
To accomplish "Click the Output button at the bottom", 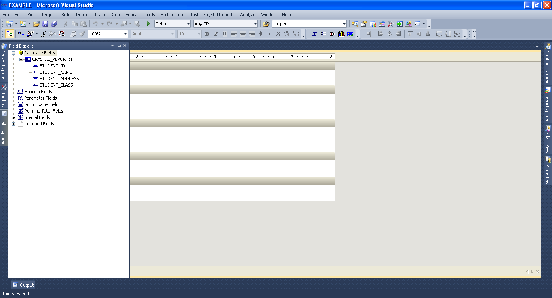I will [23, 285].
